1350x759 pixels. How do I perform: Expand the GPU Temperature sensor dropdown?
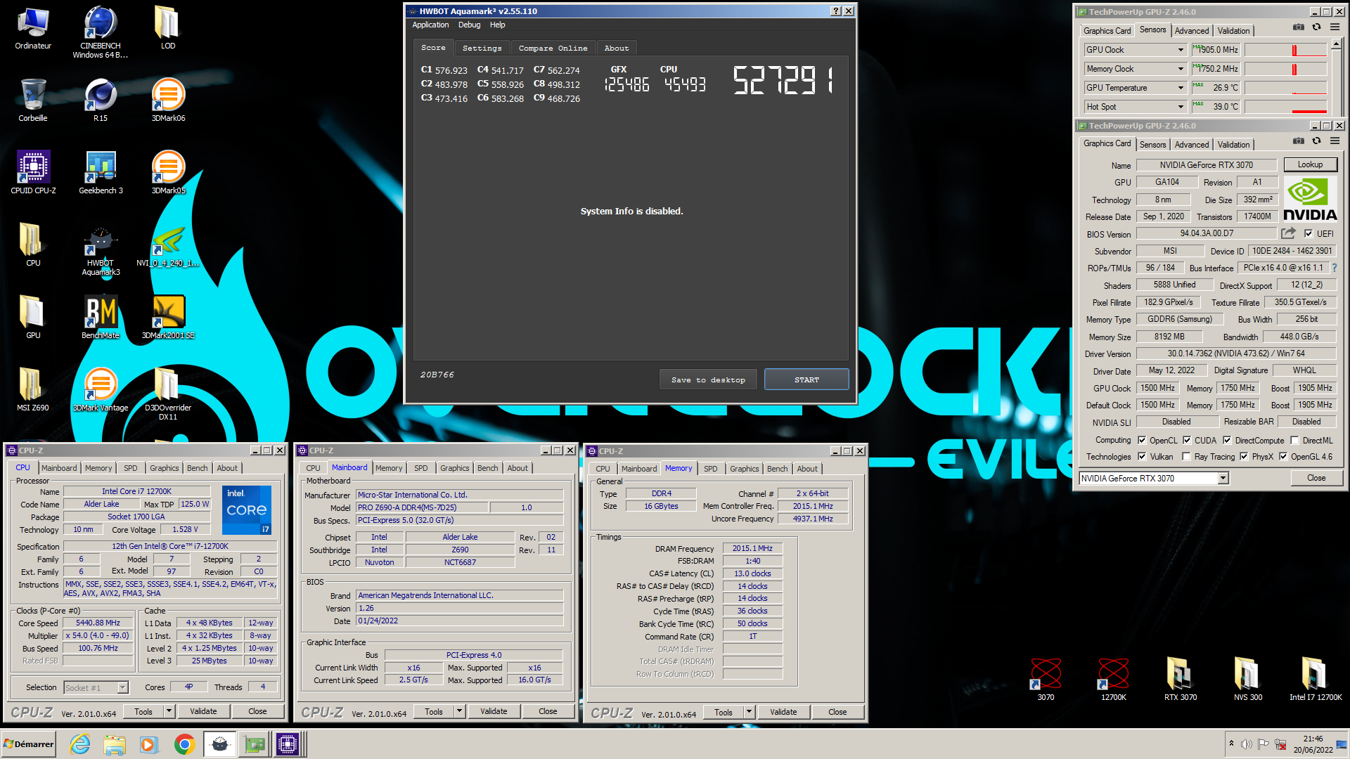[1181, 88]
